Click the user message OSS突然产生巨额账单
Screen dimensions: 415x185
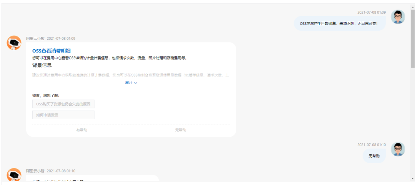pos(340,23)
